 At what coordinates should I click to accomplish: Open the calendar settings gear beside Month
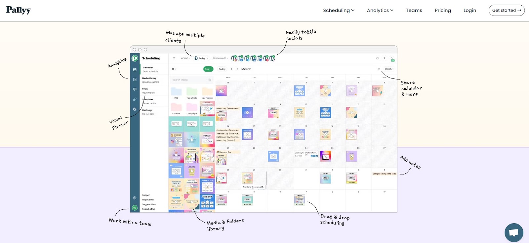click(x=379, y=69)
